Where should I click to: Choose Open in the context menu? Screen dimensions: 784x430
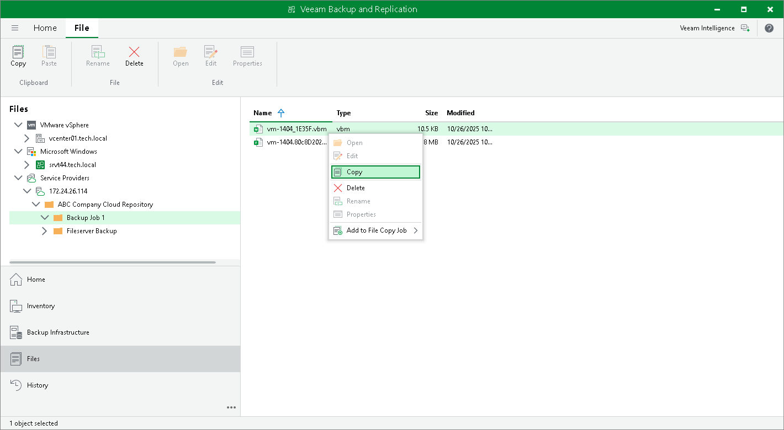coord(375,143)
